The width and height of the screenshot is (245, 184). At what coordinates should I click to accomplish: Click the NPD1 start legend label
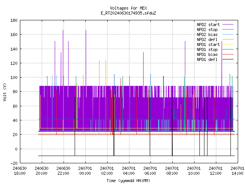208,44
